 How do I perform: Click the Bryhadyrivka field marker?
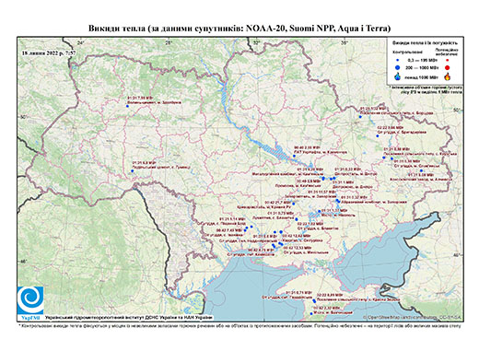378,135
